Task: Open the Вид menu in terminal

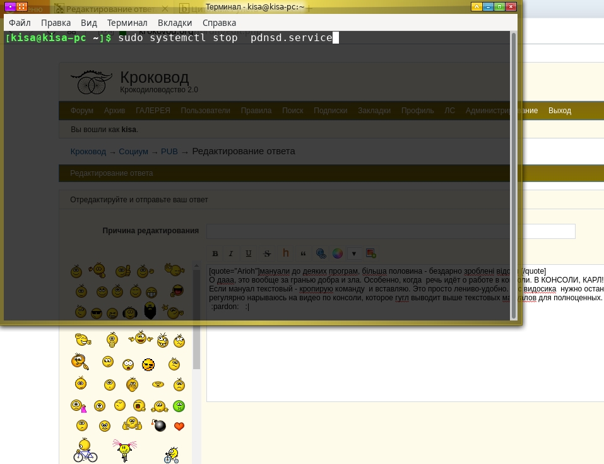Action: pyautogui.click(x=89, y=23)
